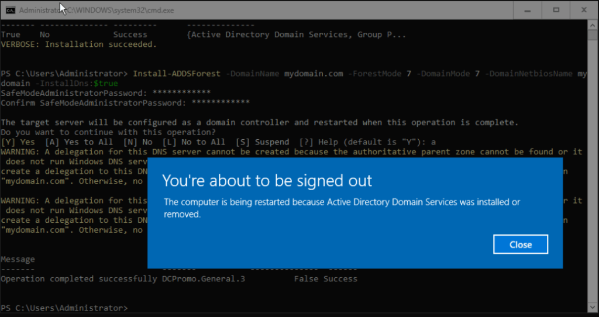
Task: Click the "VERBOSE: Installation succeeded." line
Action: [78, 44]
